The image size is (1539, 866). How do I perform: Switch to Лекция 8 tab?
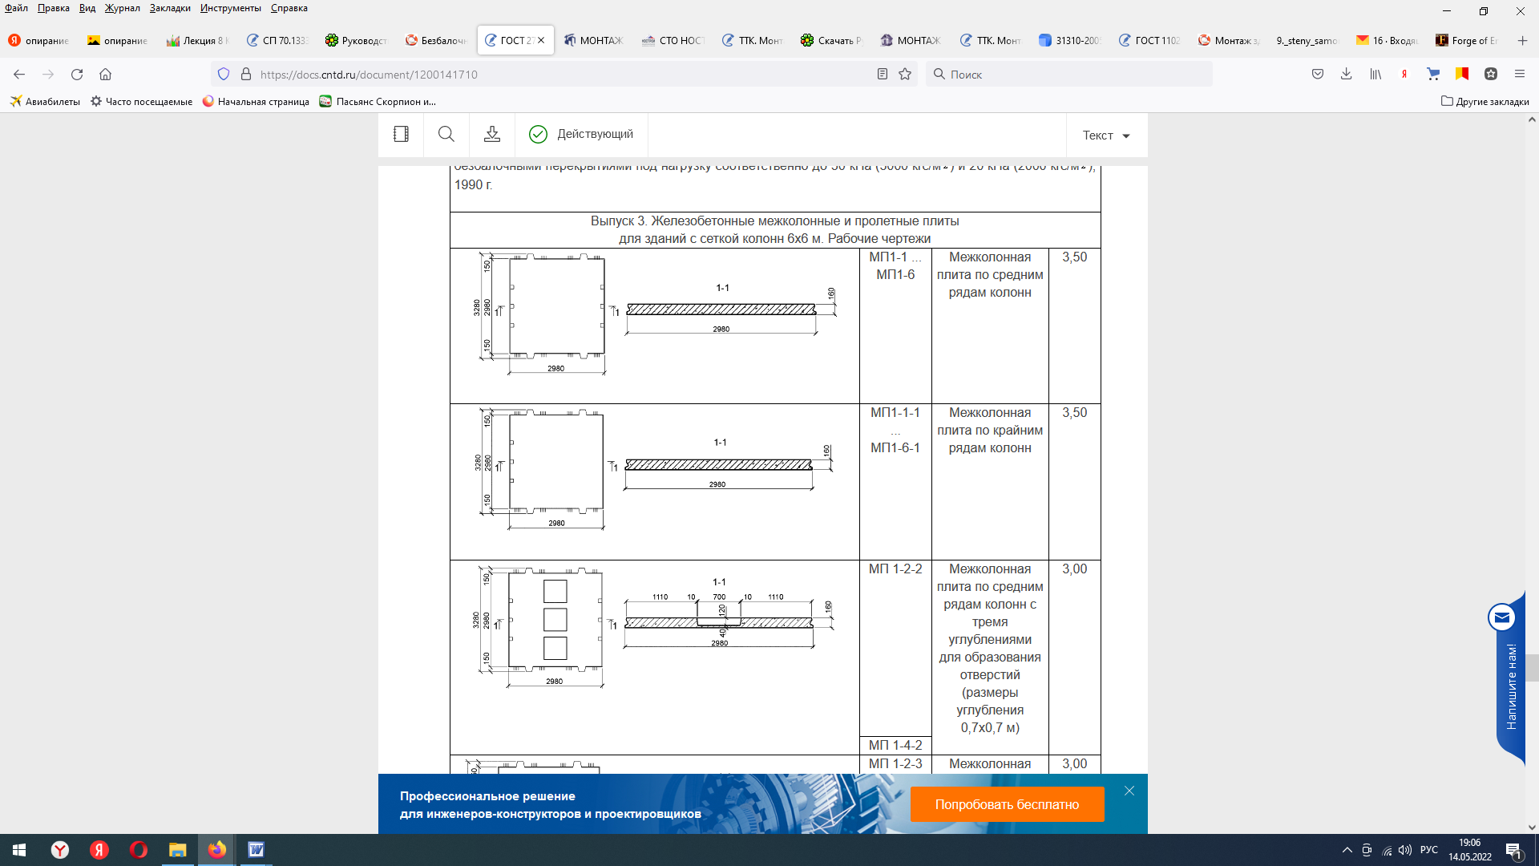(x=197, y=40)
